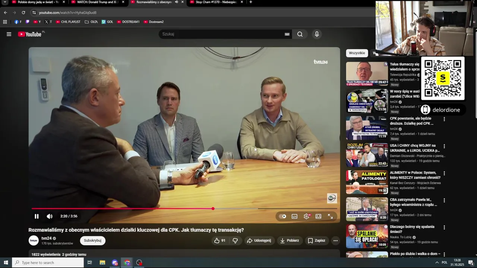The image size is (477, 268).
Task: Toggle the autoplay switch in the player
Action: pos(283,216)
